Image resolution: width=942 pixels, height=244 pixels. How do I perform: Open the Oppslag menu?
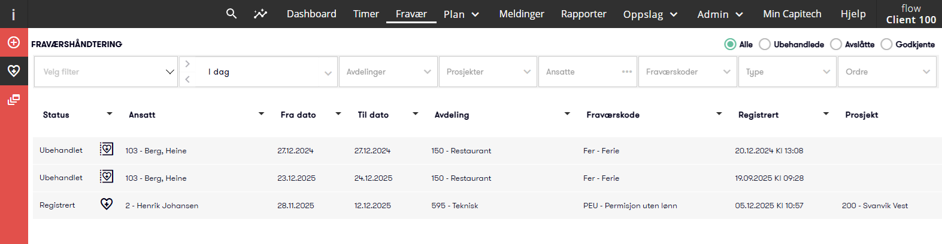point(650,14)
